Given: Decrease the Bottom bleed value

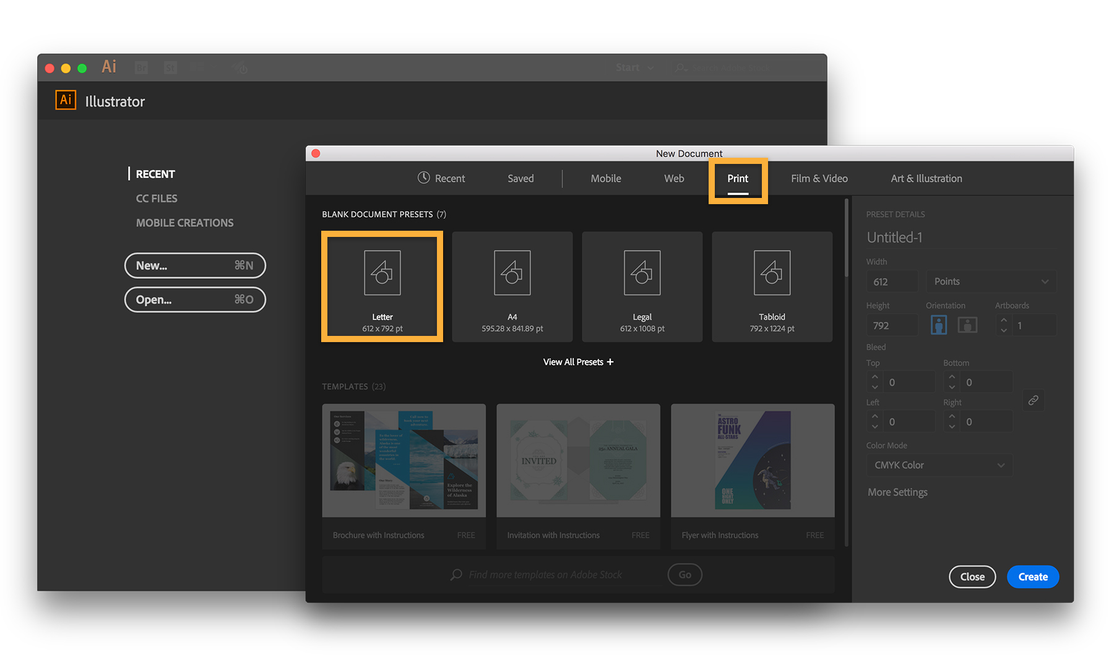Looking at the screenshot, I should pos(952,387).
